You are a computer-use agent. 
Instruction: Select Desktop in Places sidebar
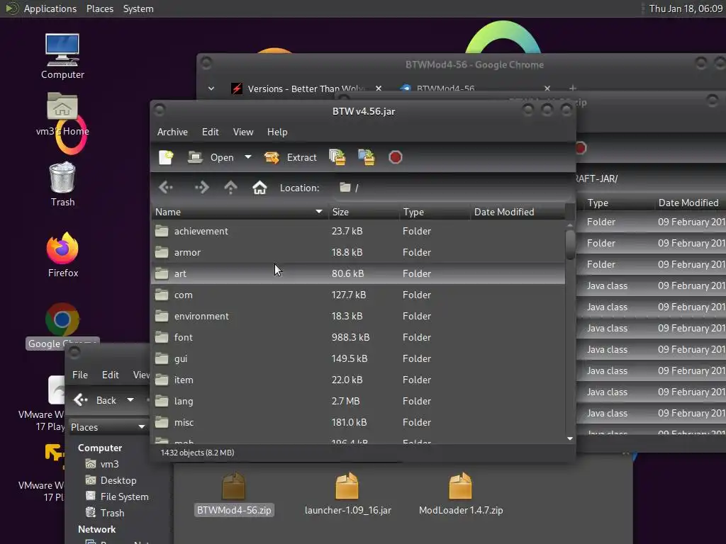point(111,480)
